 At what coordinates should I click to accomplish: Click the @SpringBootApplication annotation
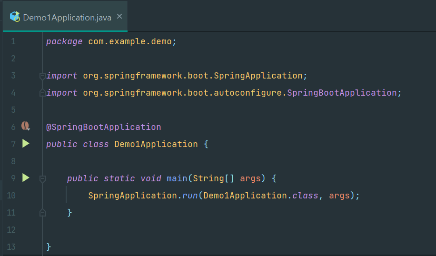(x=103, y=127)
